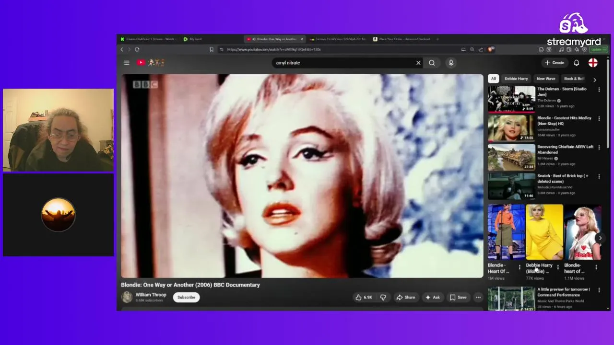Image resolution: width=614 pixels, height=345 pixels.
Task: Start voice search with the microphone
Action: [451, 63]
